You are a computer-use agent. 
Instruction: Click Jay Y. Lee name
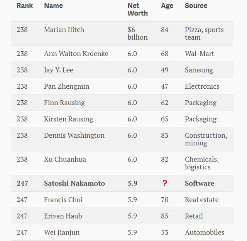(x=58, y=70)
